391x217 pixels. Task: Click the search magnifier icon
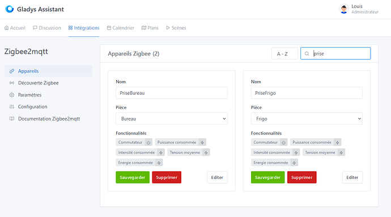point(307,54)
